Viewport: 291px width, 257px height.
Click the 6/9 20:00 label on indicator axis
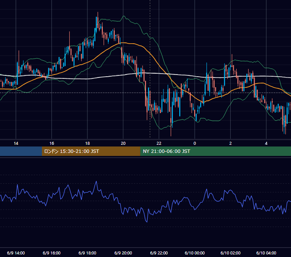coord(123,253)
